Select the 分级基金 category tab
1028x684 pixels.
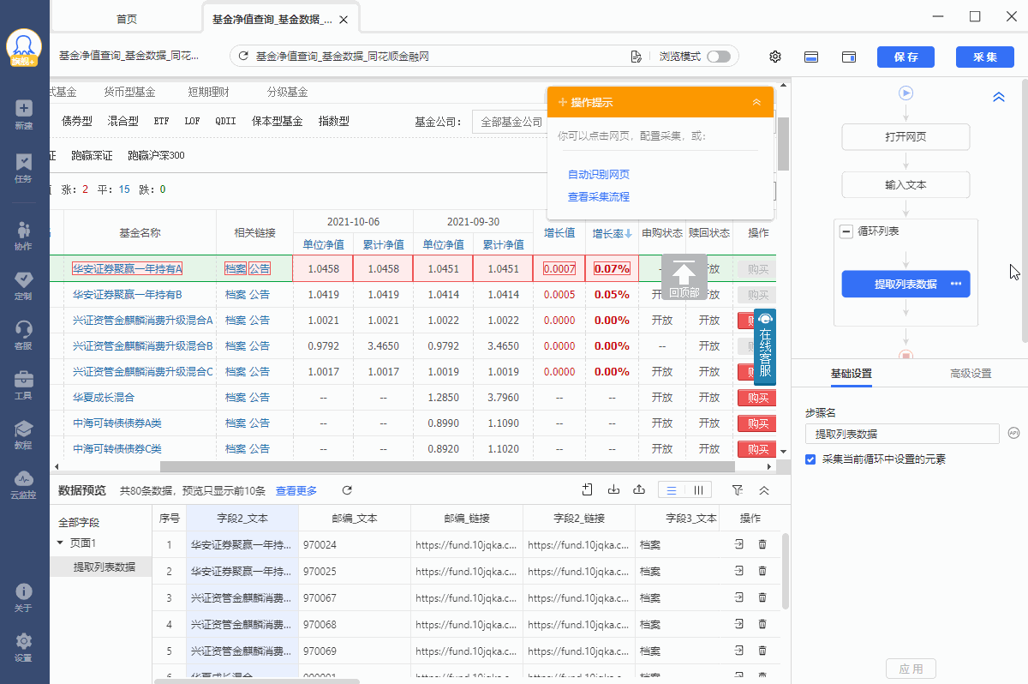point(287,92)
